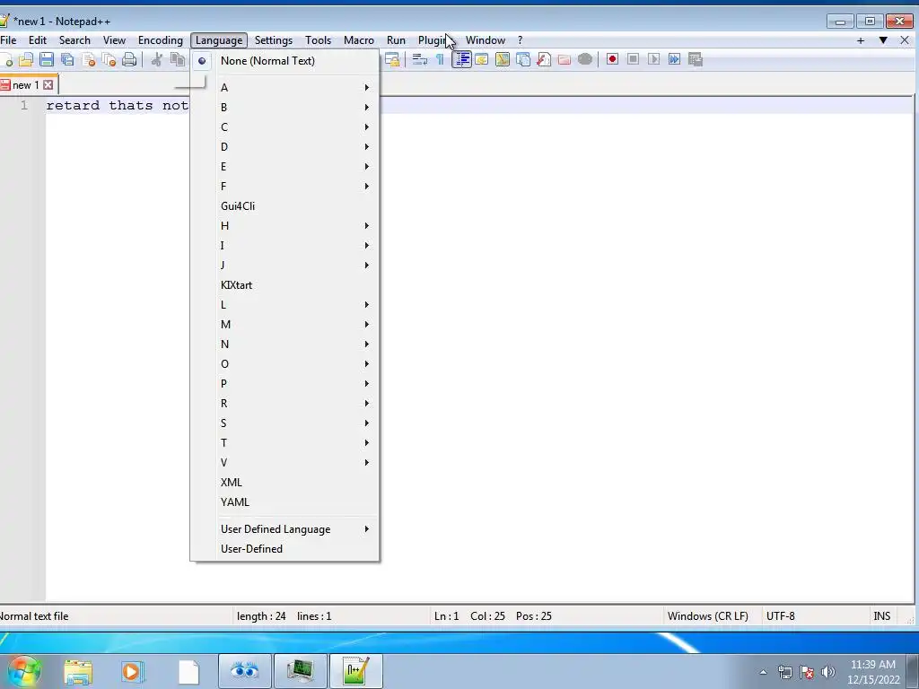
Task: Open file with the folder toolbar icon
Action: [26, 59]
